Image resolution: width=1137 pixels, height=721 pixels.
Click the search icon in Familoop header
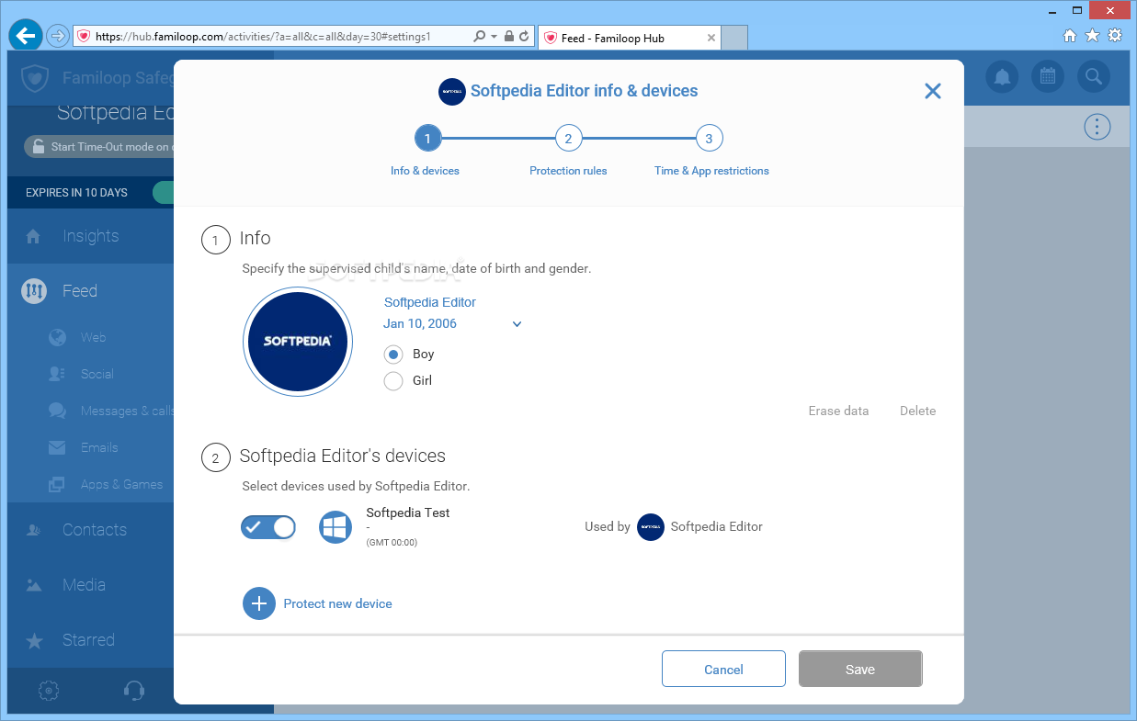click(1093, 77)
